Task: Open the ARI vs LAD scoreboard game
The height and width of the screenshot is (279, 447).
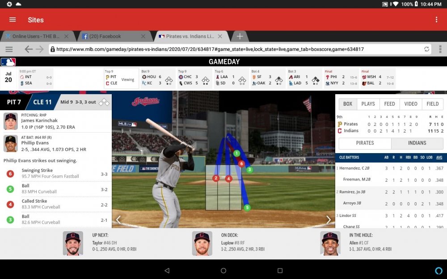Action: [304, 78]
